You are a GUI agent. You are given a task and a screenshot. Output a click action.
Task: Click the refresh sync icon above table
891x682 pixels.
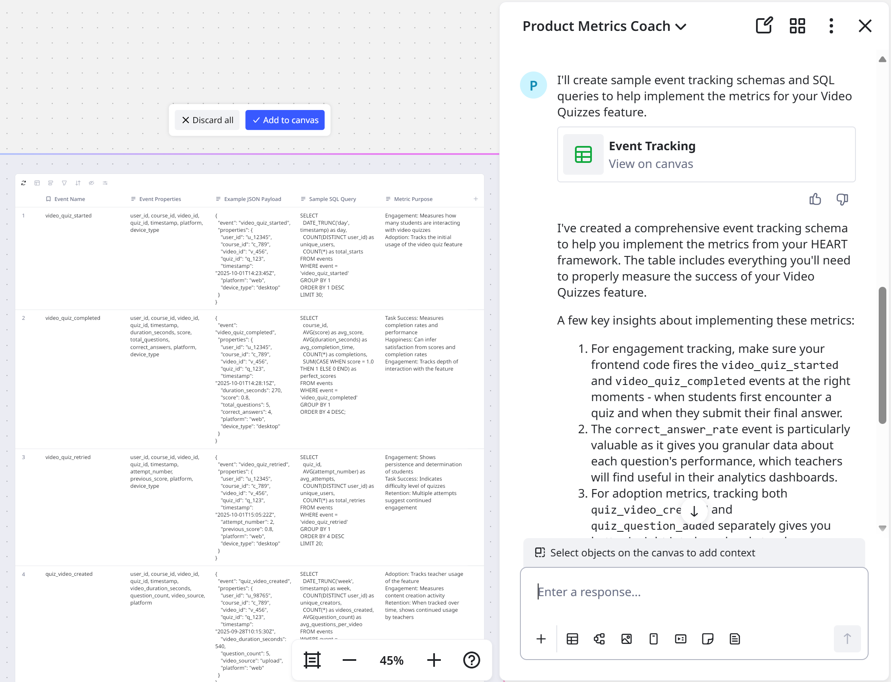(x=24, y=183)
